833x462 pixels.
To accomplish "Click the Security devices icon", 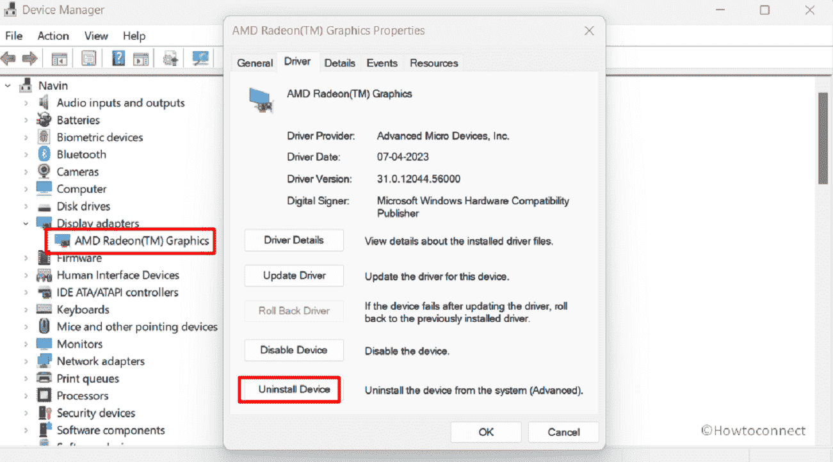I will 44,413.
